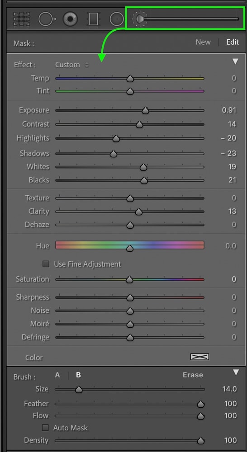Click the Exposure slider handle

[x=145, y=111]
